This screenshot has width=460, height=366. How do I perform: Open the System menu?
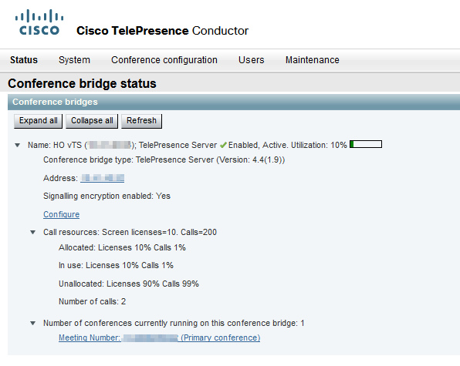point(74,60)
